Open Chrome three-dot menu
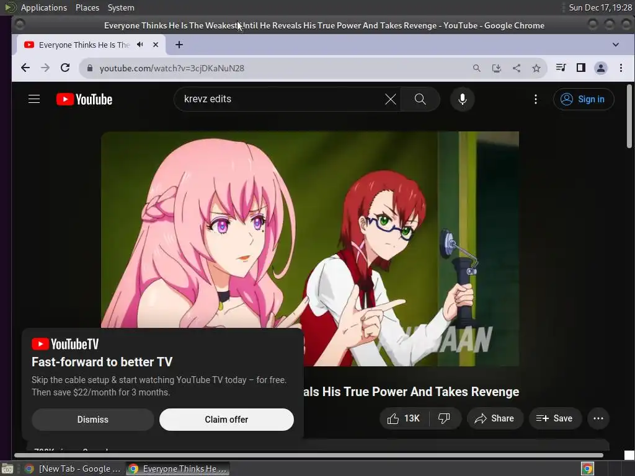This screenshot has width=635, height=476. point(621,68)
